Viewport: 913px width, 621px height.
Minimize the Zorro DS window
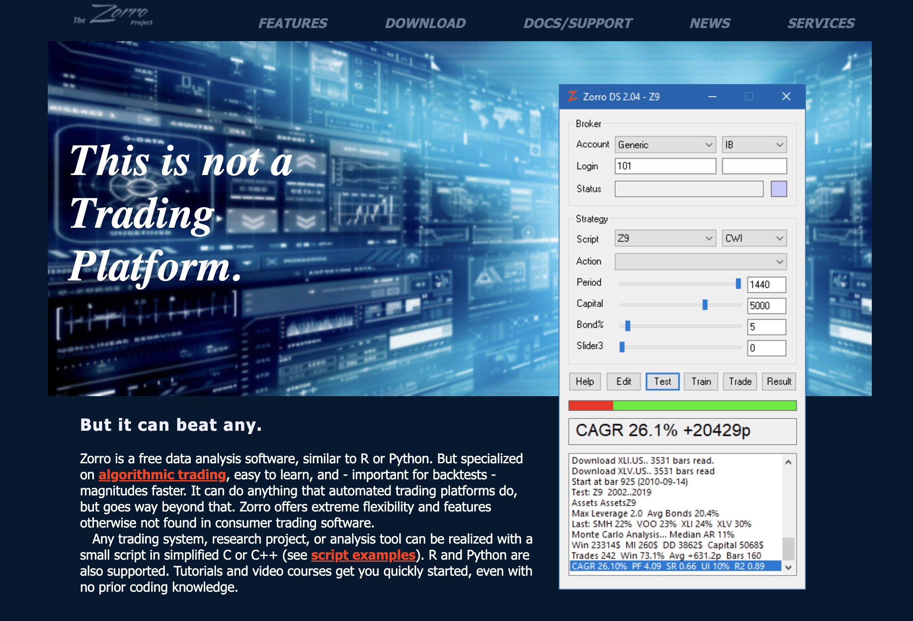coord(712,96)
